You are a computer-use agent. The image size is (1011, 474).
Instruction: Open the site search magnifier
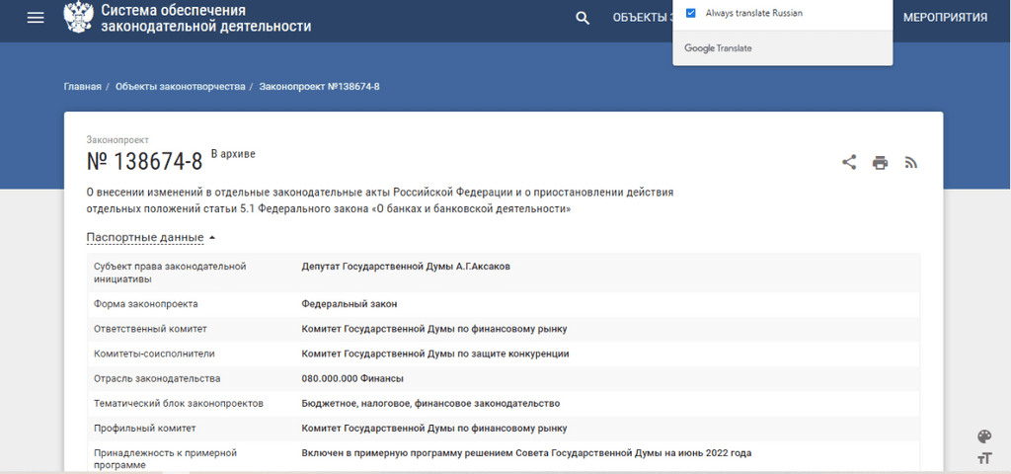point(583,18)
